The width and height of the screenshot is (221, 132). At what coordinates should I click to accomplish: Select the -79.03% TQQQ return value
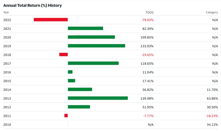pos(147,20)
